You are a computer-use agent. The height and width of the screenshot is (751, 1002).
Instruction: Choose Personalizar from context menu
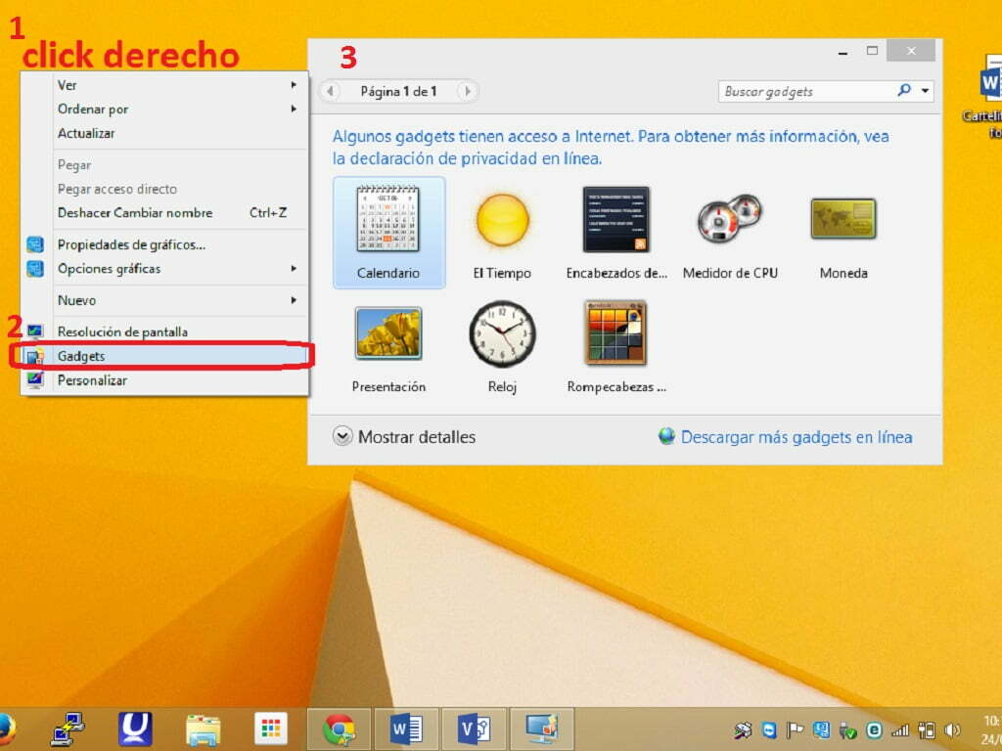pos(92,380)
